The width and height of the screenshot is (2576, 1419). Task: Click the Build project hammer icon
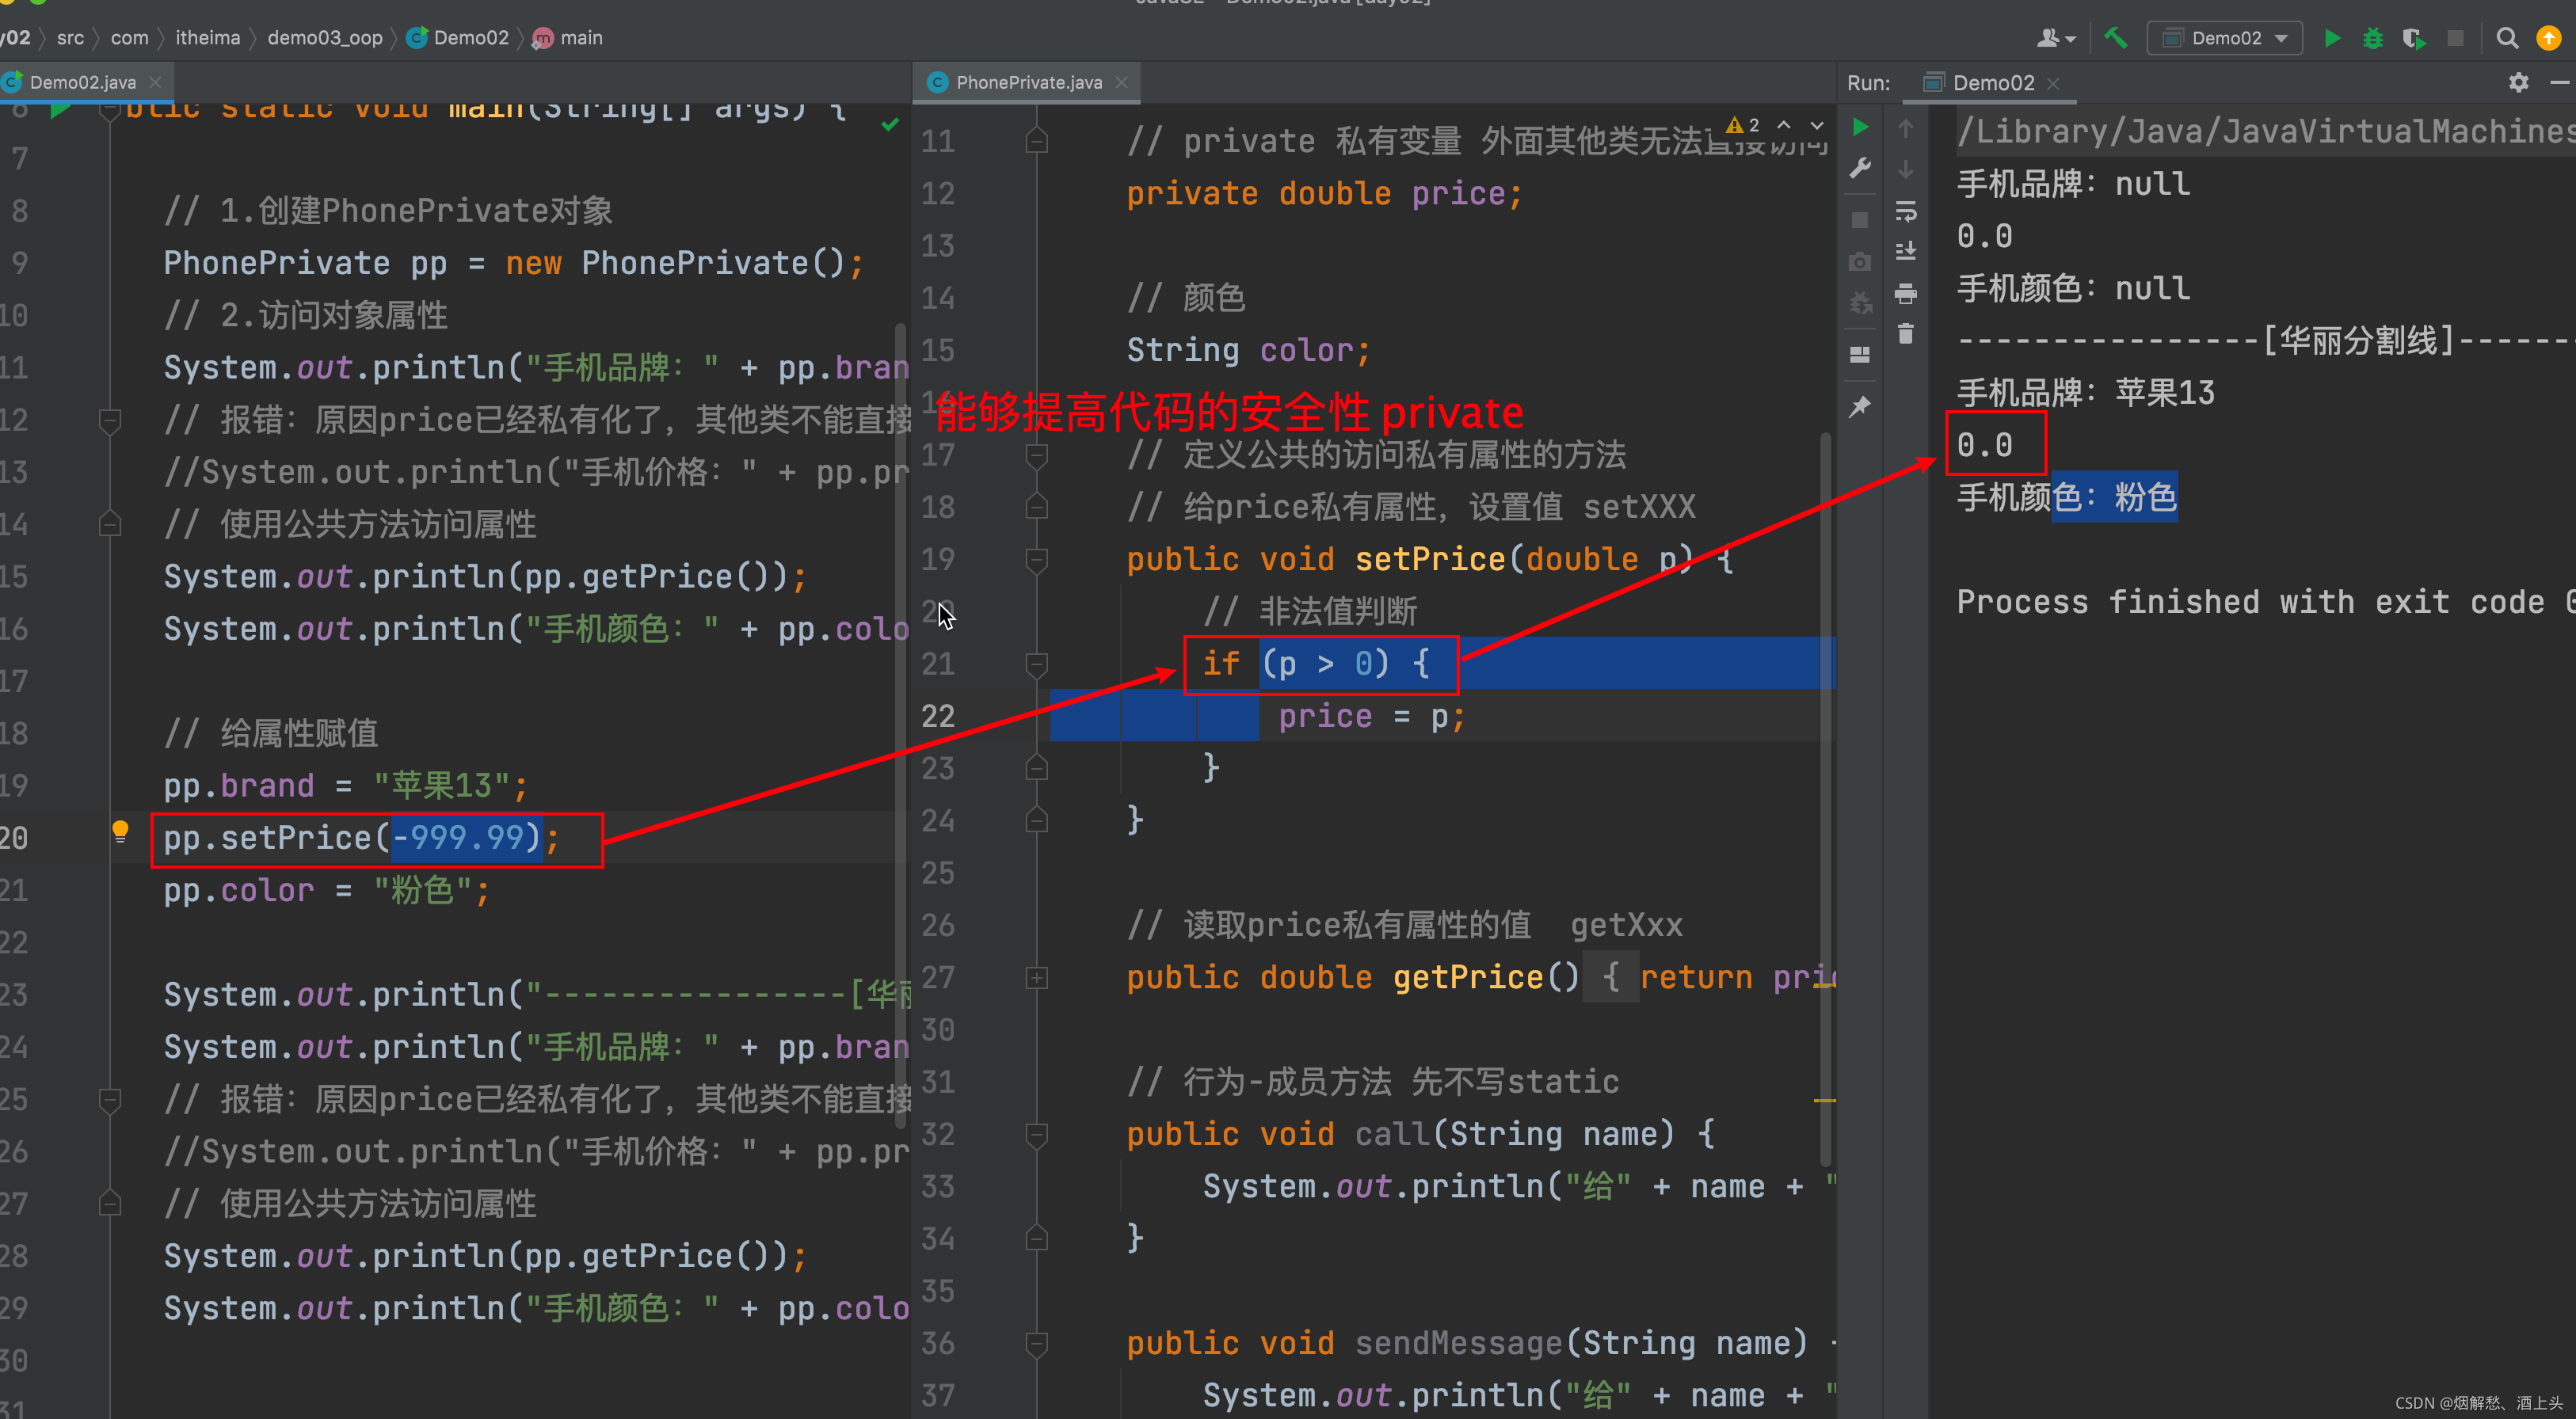coord(2116,38)
